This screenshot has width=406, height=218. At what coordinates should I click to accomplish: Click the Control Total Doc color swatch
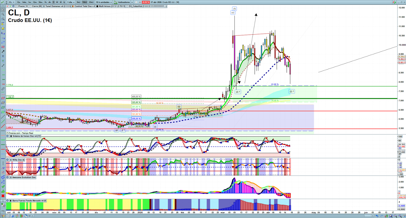tap(73, 6)
